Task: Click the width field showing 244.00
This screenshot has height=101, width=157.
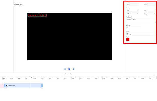Action: [132, 14]
